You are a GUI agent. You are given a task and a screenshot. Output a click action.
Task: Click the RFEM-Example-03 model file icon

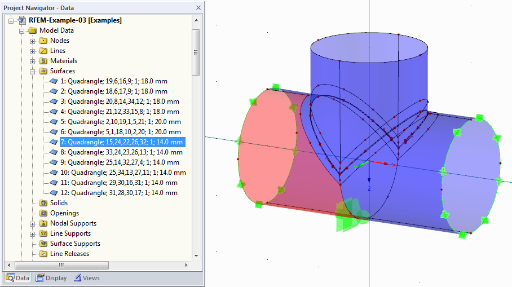[x=22, y=20]
